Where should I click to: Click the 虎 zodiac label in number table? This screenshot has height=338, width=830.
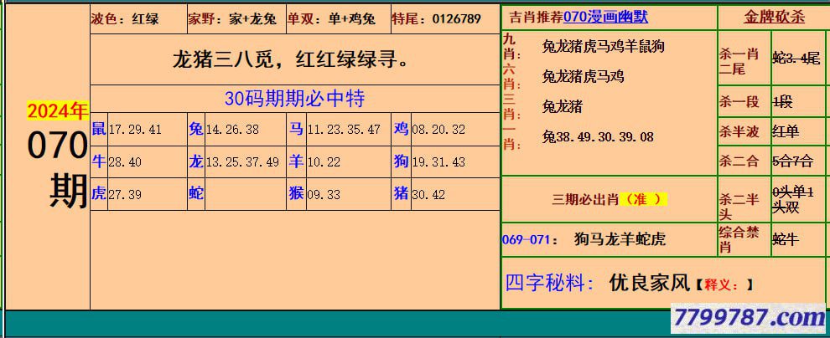click(x=99, y=193)
